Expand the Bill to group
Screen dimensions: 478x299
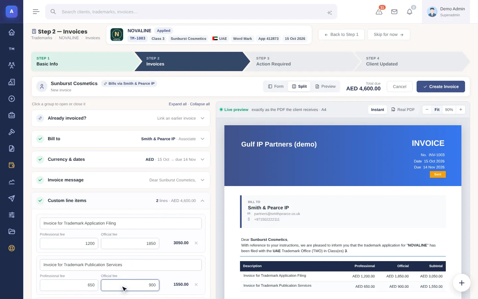(121, 139)
